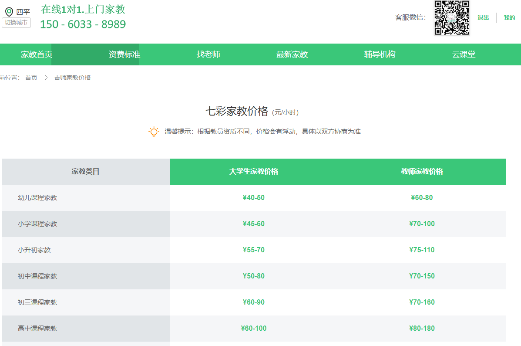Select the 高中课程家教 row label
Screen dimensions: 521x346
pyautogui.click(x=37, y=329)
